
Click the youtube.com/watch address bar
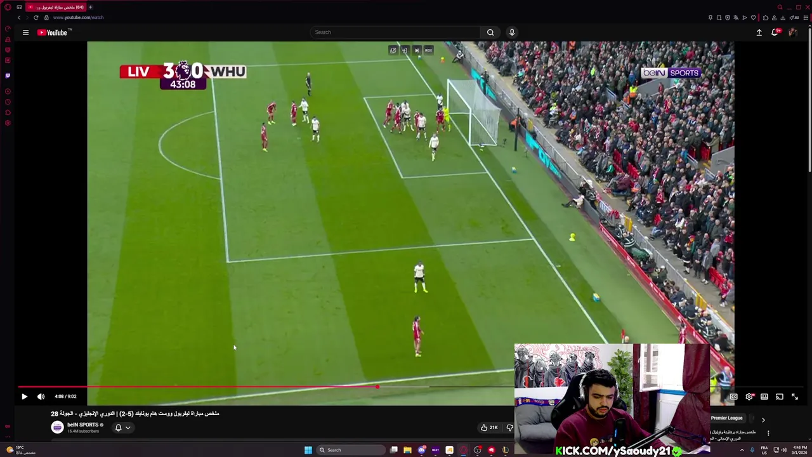79,18
